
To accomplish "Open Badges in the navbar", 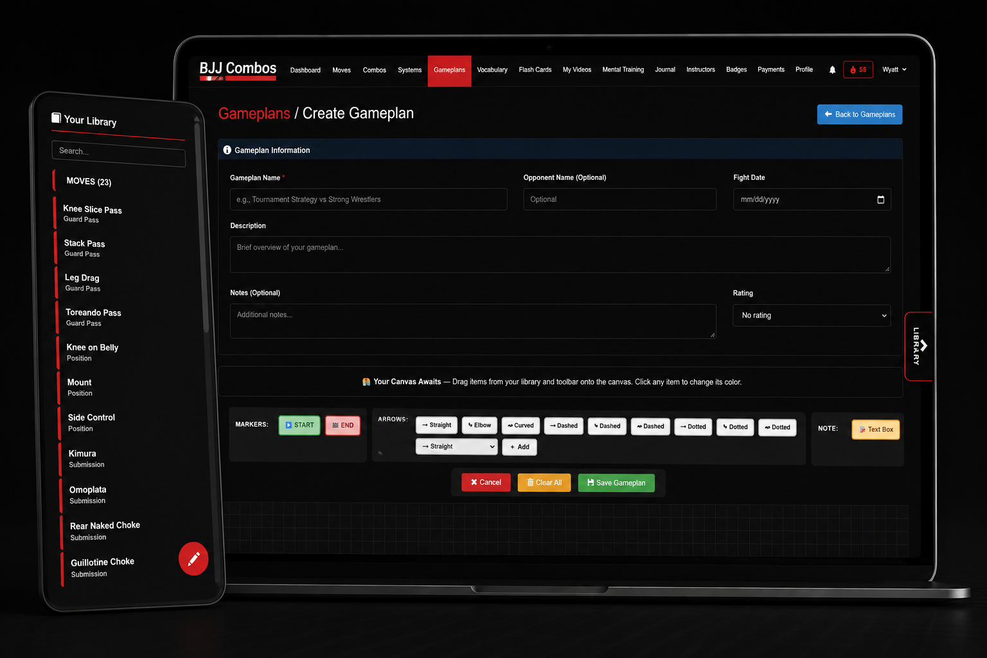I will pos(736,70).
